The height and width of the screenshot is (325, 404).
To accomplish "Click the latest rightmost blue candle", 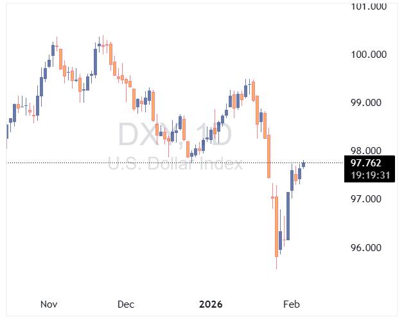I will (303, 164).
